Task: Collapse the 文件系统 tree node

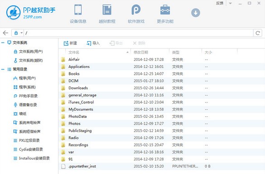Action: (x=3, y=43)
